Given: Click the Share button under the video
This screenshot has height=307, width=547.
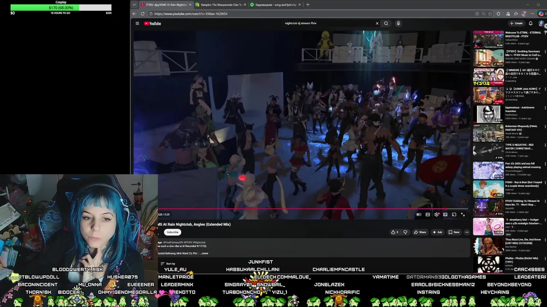Looking at the screenshot, I should click(x=420, y=232).
